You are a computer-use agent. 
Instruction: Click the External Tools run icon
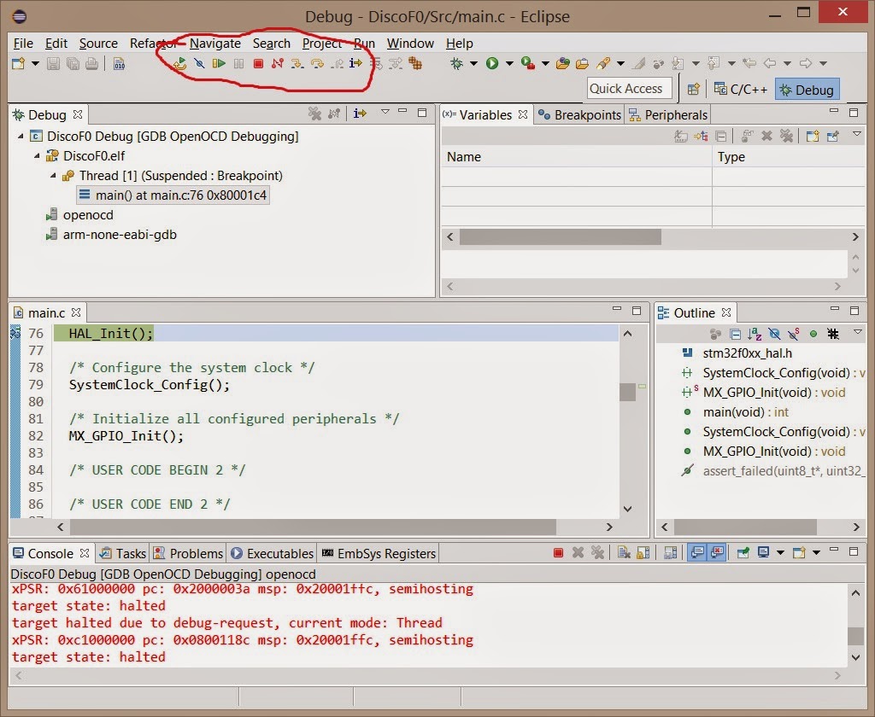coord(528,63)
